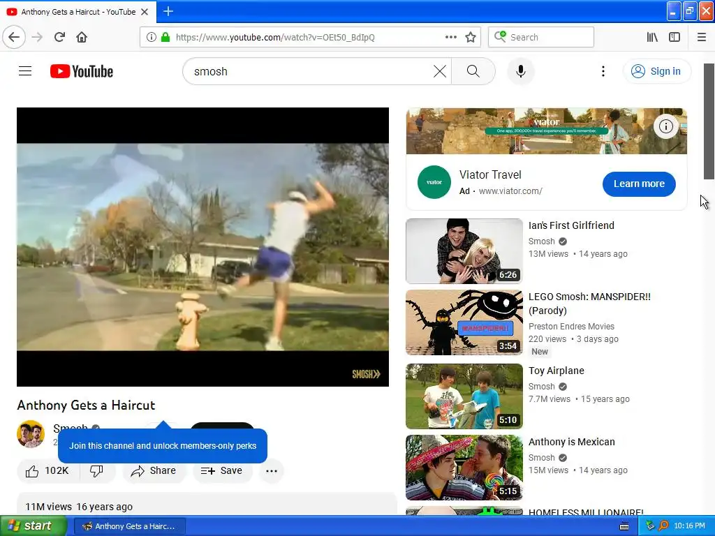Click the Smosh channel avatar

pyautogui.click(x=31, y=434)
